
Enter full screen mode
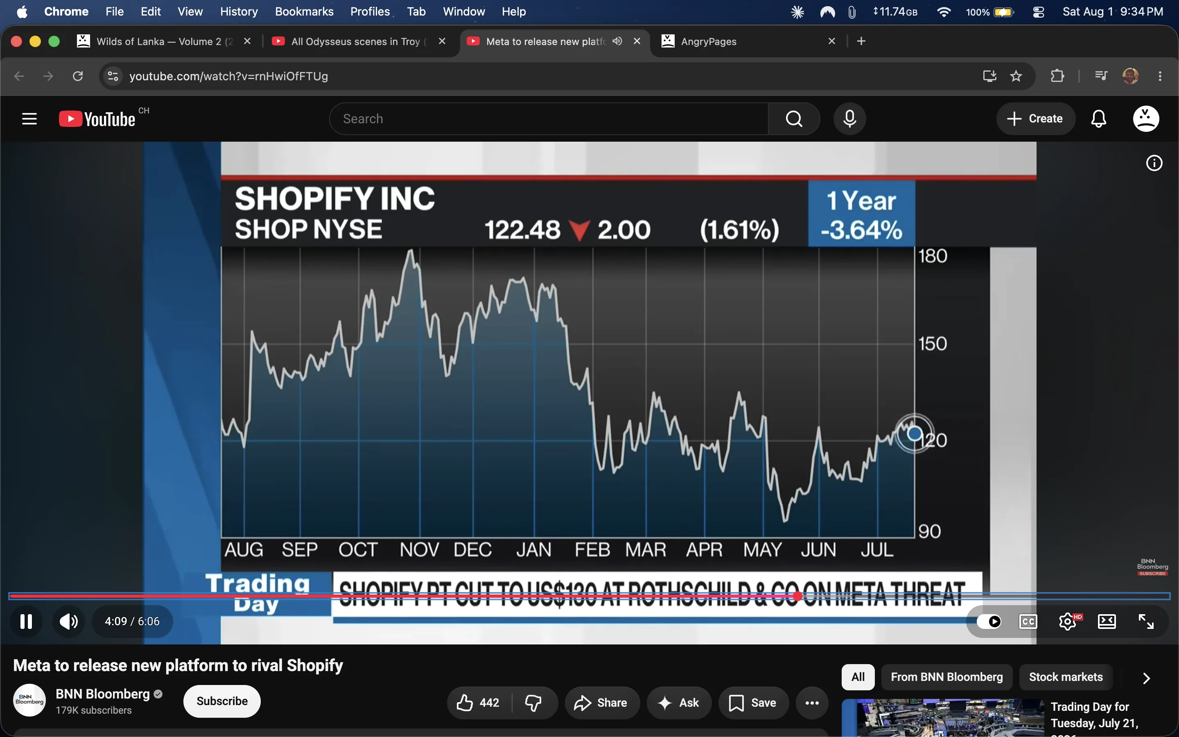[x=1146, y=622]
